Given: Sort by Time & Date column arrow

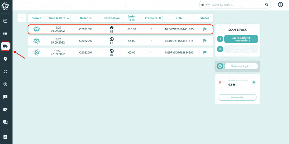Looking at the screenshot, I should pos(68,18).
